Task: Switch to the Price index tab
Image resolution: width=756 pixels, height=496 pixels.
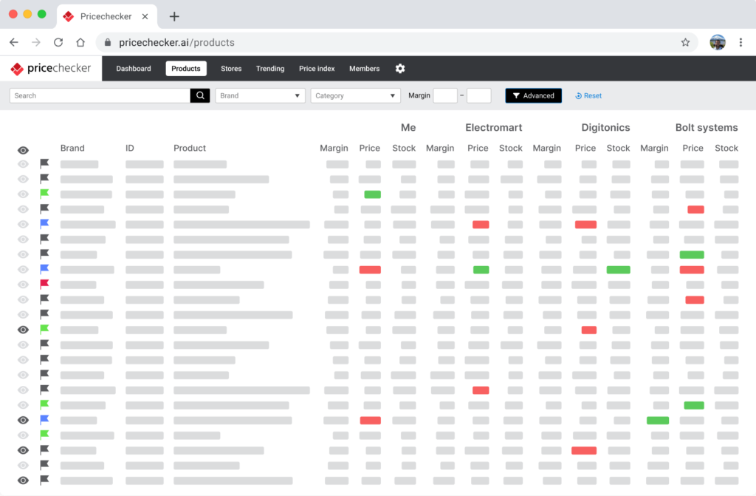Action: pyautogui.click(x=317, y=69)
